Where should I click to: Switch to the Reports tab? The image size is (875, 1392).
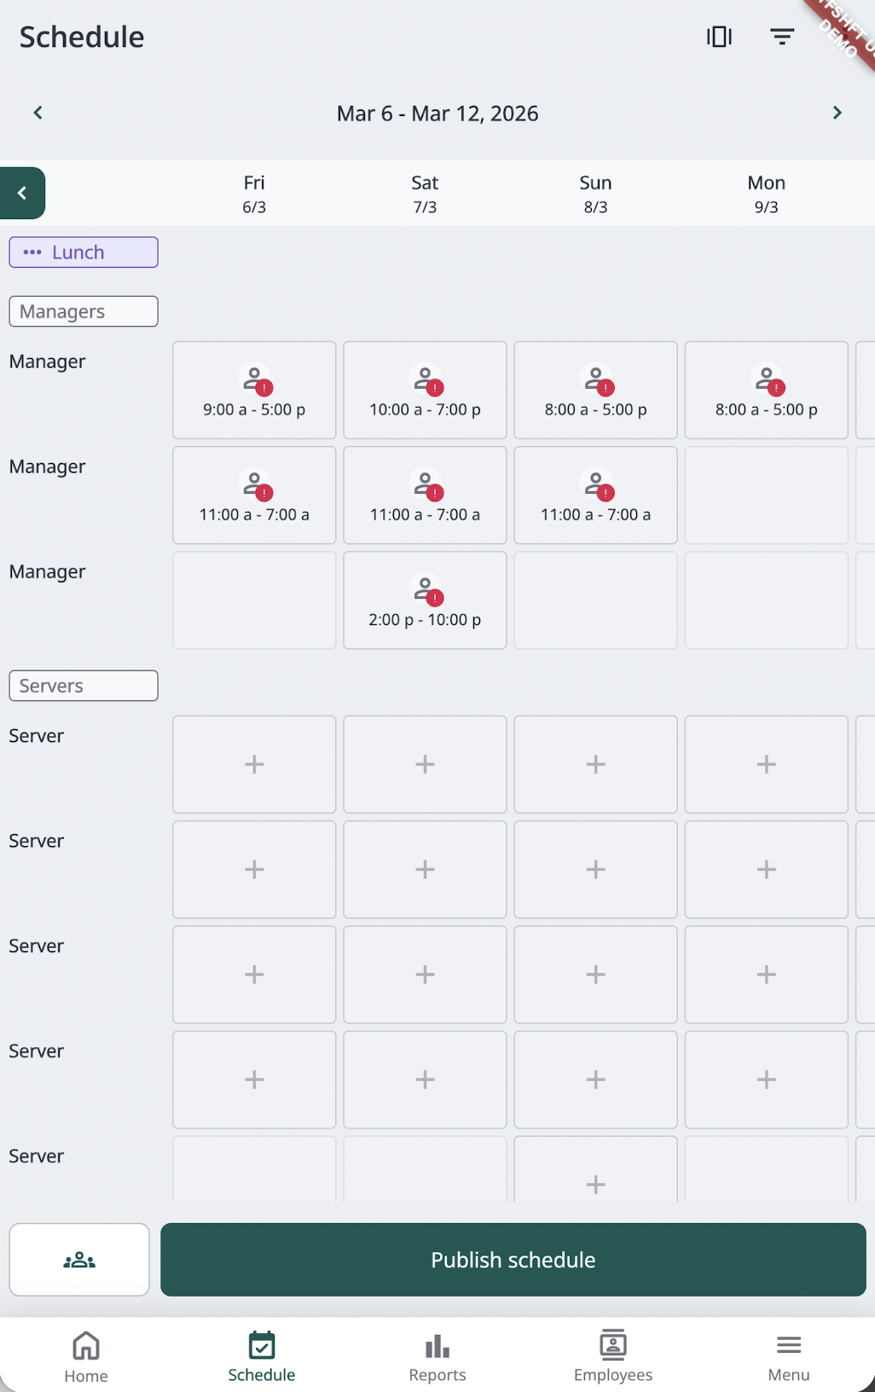437,1356
